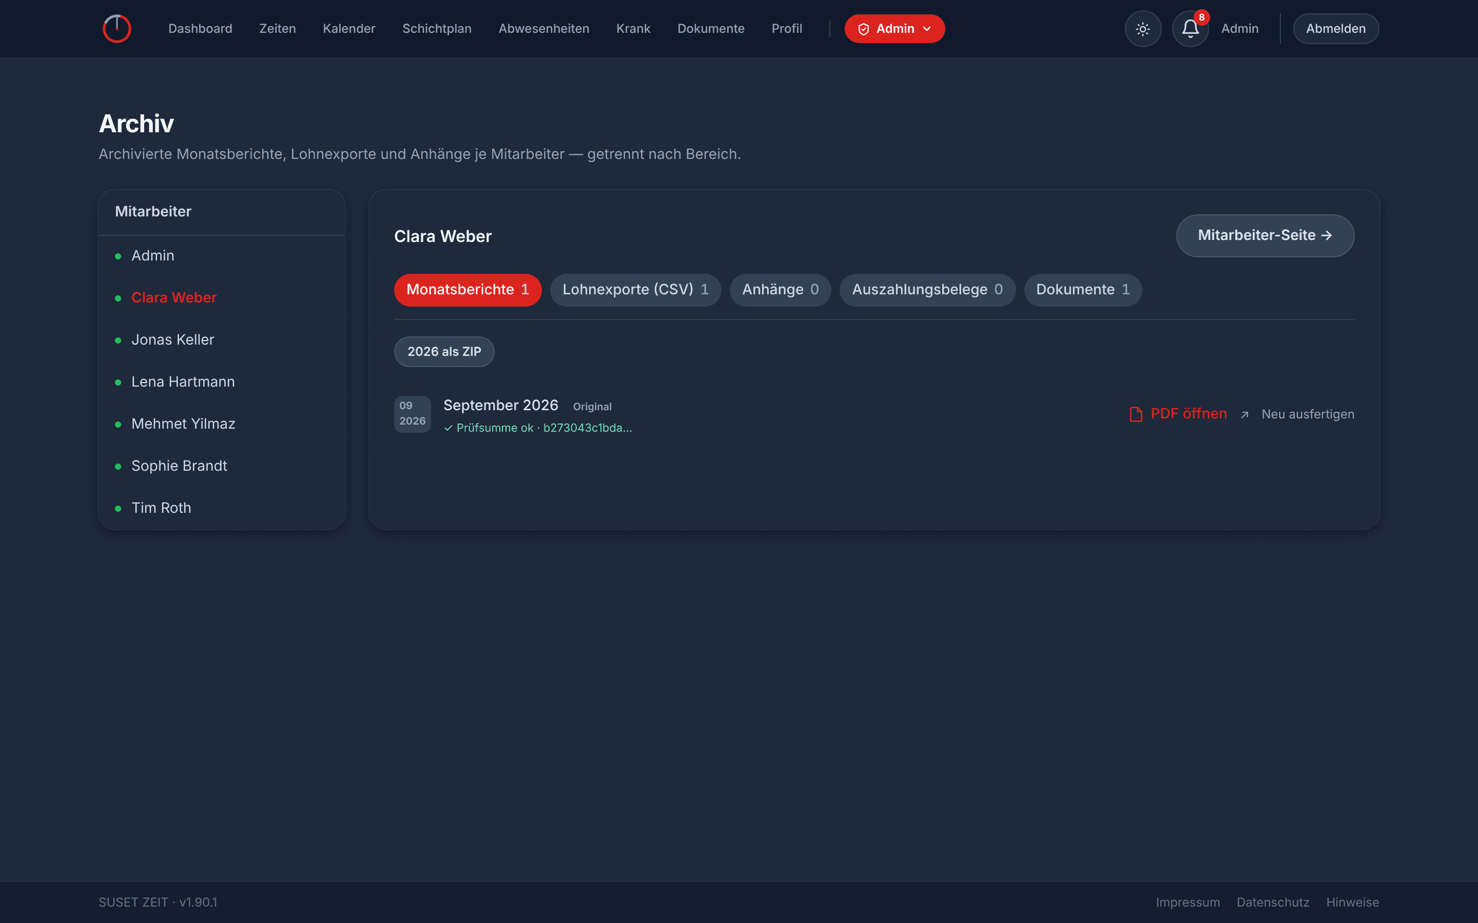Click the SUSET ZEIT clock logo

(x=116, y=29)
